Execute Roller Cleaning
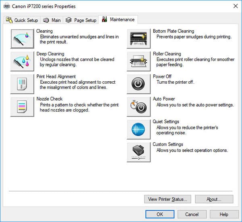Image resolution: width=242 pixels, height=222 pixels. click(x=139, y=61)
